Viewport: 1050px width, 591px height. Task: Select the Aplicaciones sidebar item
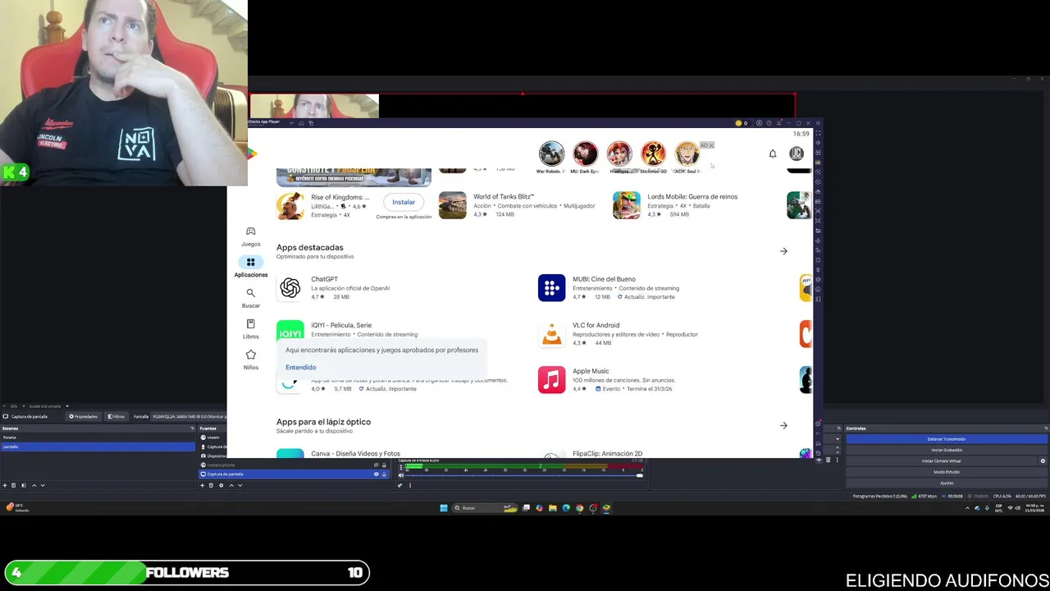point(250,267)
